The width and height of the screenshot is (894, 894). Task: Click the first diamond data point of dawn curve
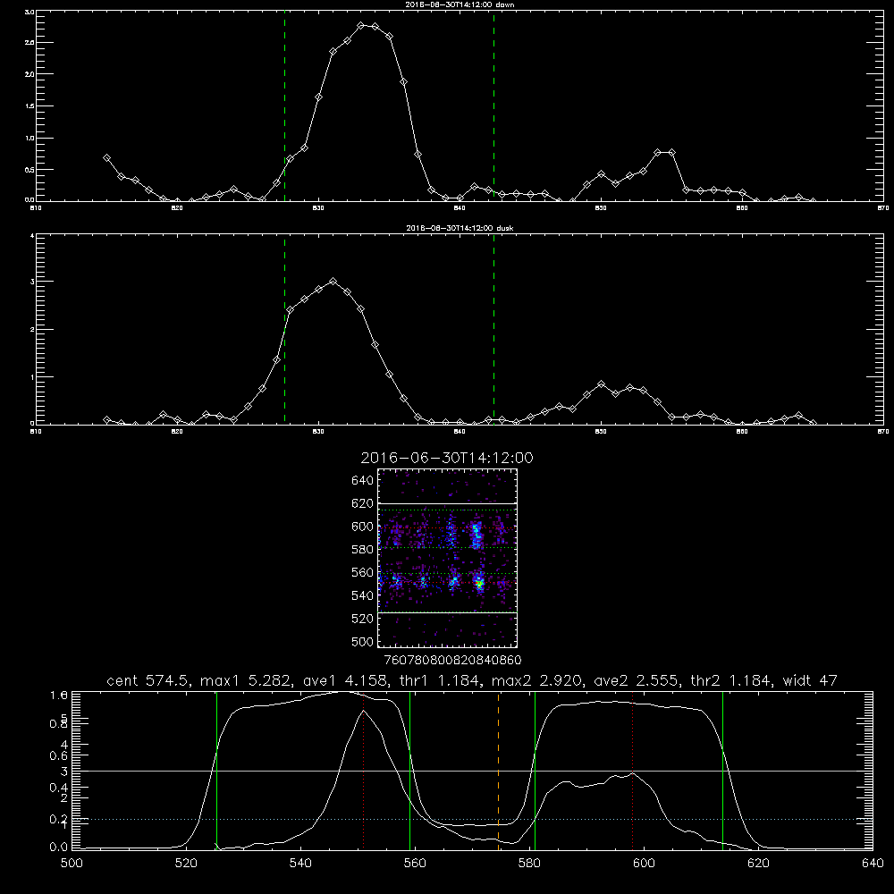[x=106, y=158]
